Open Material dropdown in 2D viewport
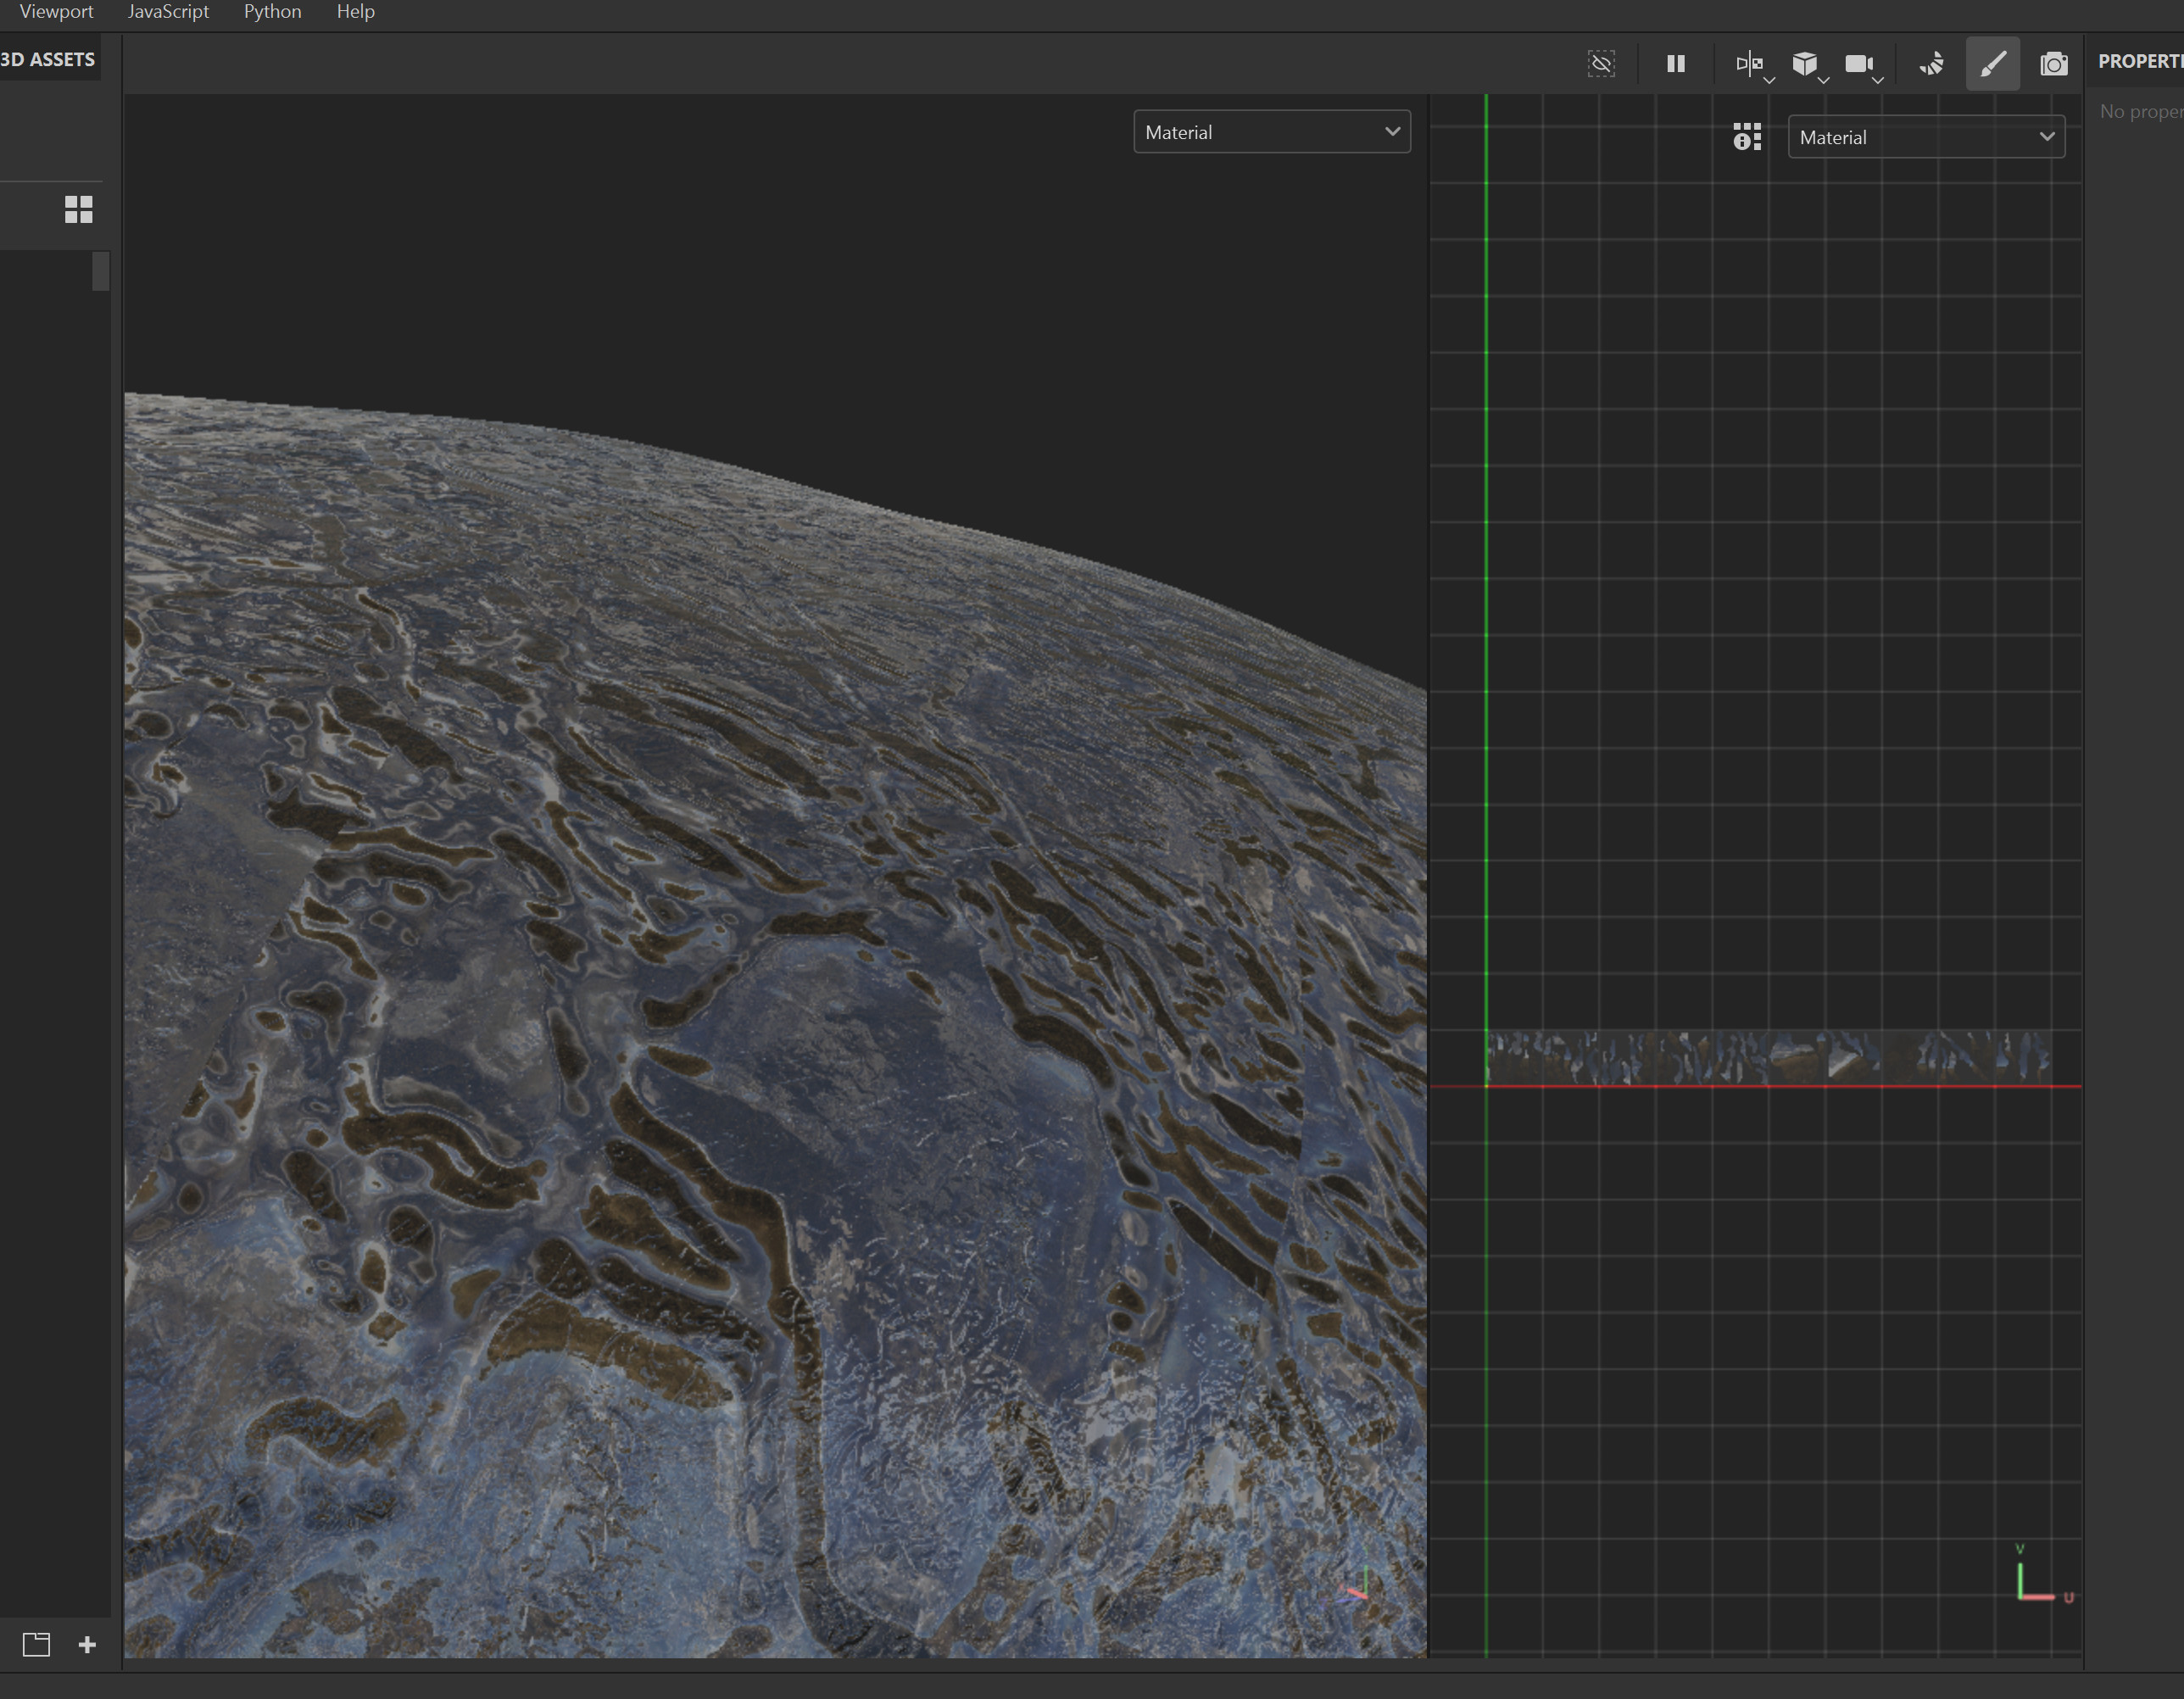This screenshot has width=2184, height=1699. point(1925,137)
